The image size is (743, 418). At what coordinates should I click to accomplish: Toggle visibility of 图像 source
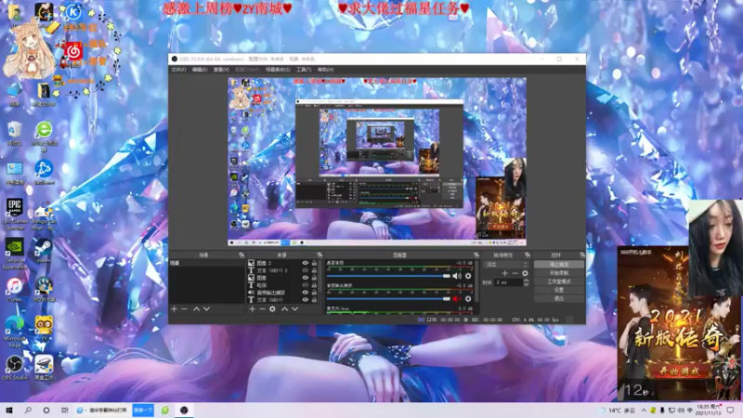coord(306,278)
